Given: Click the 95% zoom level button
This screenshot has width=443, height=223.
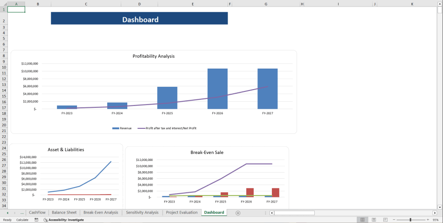Looking at the screenshot, I should pyautogui.click(x=436, y=220).
